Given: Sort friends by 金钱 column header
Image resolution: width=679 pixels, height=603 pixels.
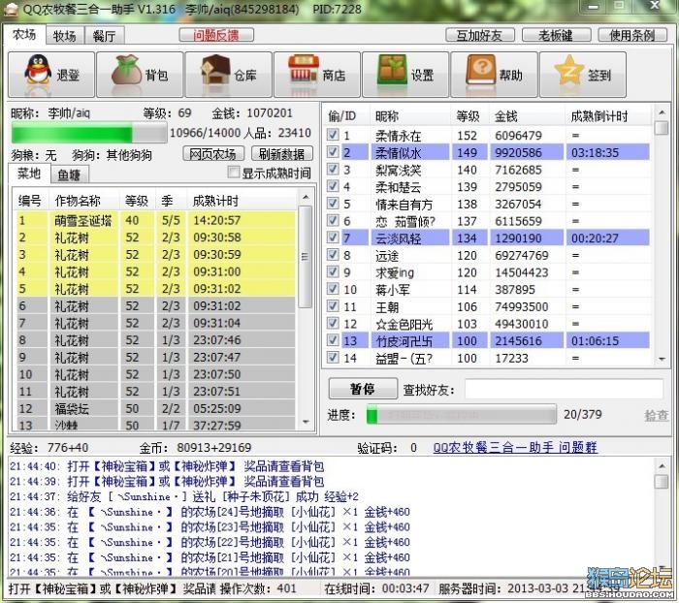Looking at the screenshot, I should coord(527,116).
